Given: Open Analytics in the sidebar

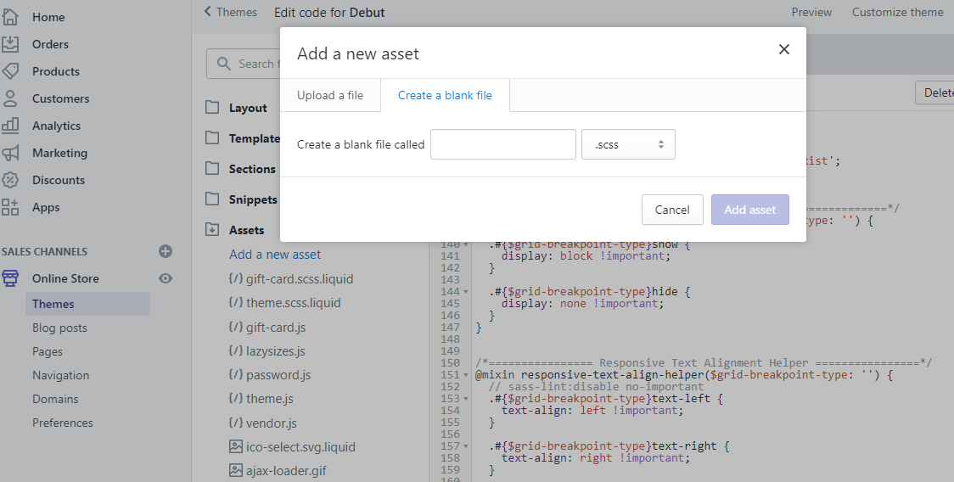Looking at the screenshot, I should (x=57, y=126).
